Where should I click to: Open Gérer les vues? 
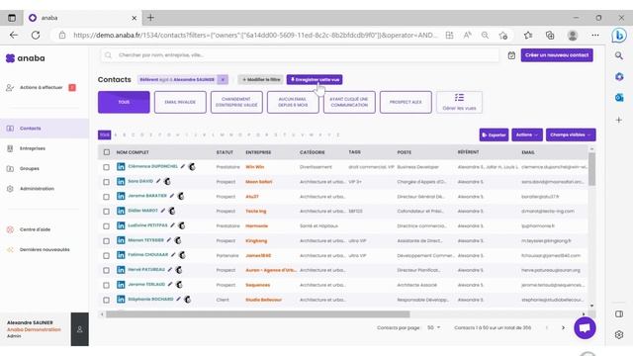pos(459,102)
